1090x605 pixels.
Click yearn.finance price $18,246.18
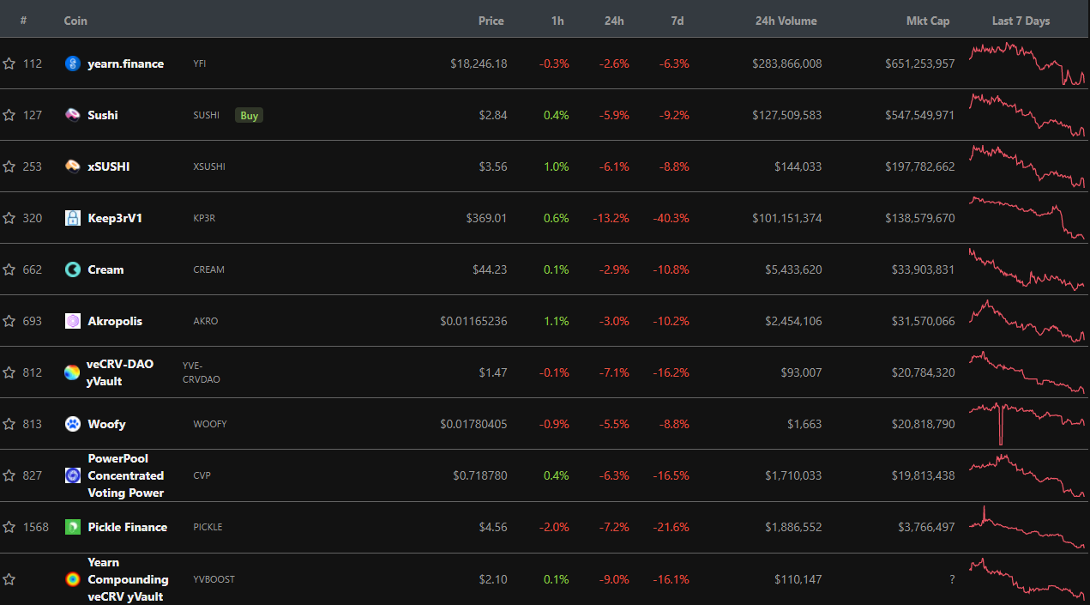[479, 64]
